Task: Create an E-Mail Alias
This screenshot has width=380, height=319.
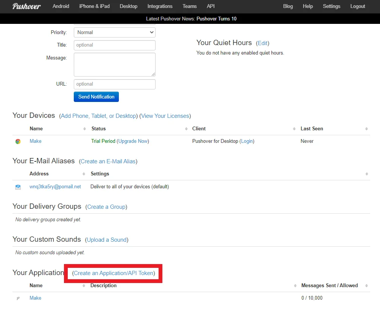Action: tap(108, 161)
